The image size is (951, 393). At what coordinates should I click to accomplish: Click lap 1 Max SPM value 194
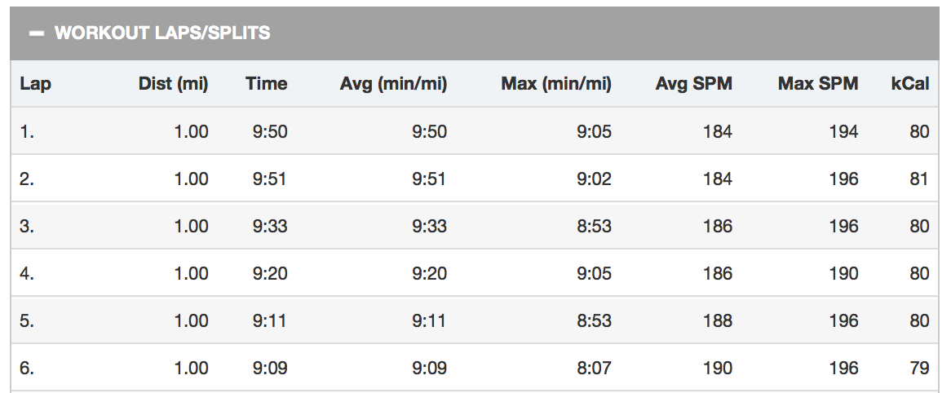(x=843, y=131)
